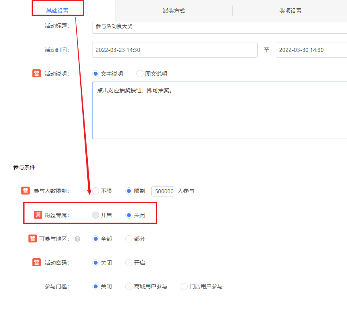This screenshot has width=347, height=309.
Task: Click the 参与条件 section heading
Action: 24,167
